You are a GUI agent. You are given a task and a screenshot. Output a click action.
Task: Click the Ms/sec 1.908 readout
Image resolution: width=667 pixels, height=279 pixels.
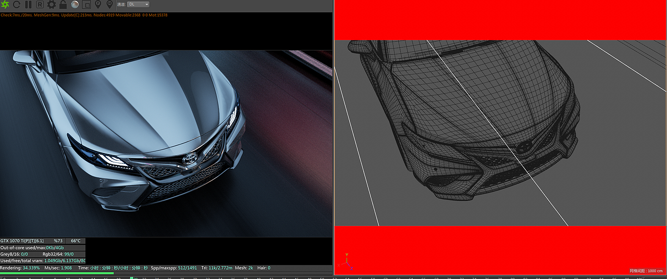[x=58, y=268]
